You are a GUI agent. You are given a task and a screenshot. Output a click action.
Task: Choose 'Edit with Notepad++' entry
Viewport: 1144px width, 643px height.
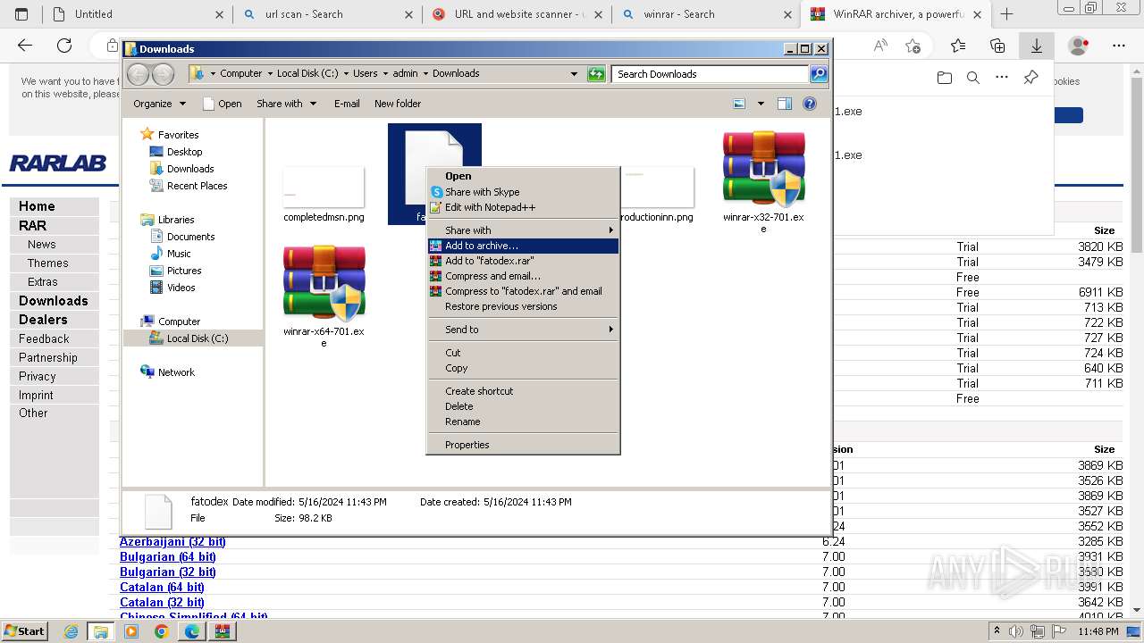tap(523, 207)
